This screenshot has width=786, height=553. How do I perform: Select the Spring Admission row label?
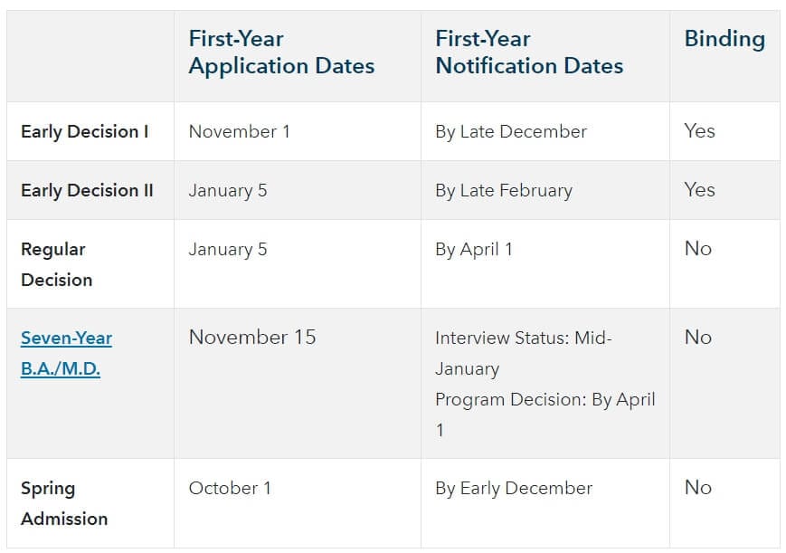pos(63,502)
